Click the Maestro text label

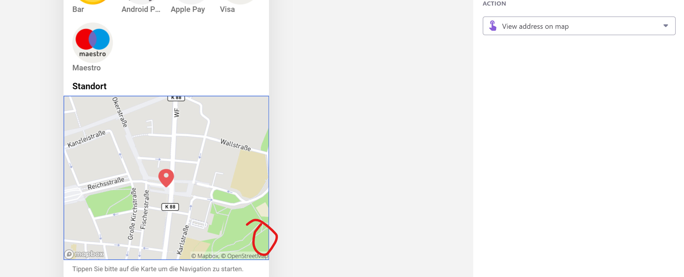pos(87,68)
